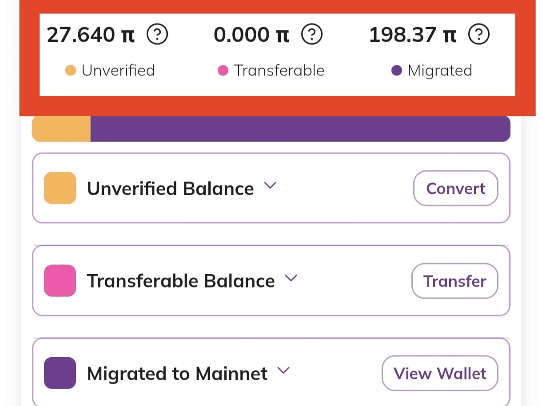Expand the Migrated to Mainnet chevron
The width and height of the screenshot is (542, 406).
(283, 371)
